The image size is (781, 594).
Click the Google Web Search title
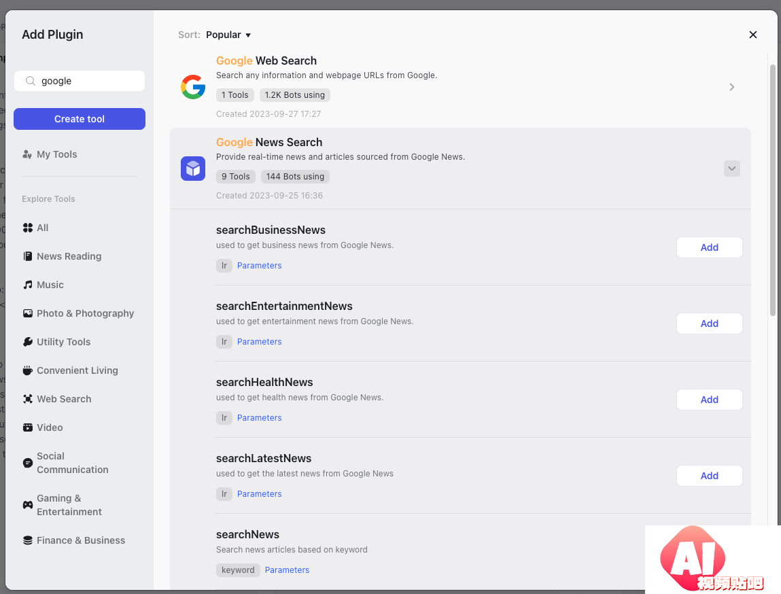pyautogui.click(x=266, y=60)
